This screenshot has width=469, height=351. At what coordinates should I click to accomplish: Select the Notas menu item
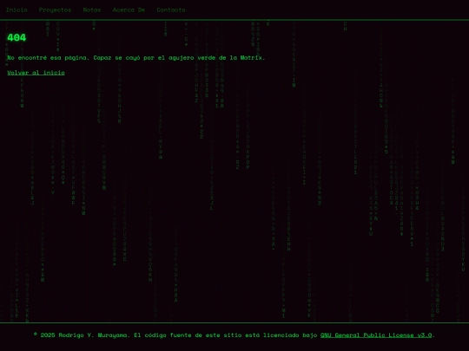tap(92, 10)
